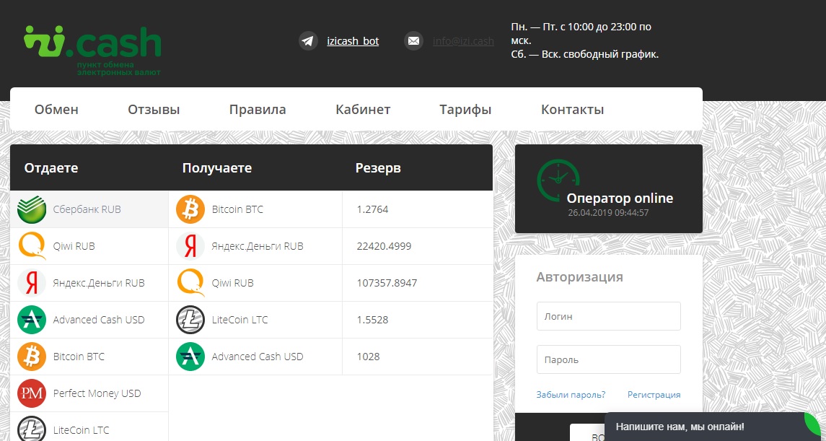The width and height of the screenshot is (826, 441).
Task: Click the Получаете column header
Action: pyautogui.click(x=217, y=168)
